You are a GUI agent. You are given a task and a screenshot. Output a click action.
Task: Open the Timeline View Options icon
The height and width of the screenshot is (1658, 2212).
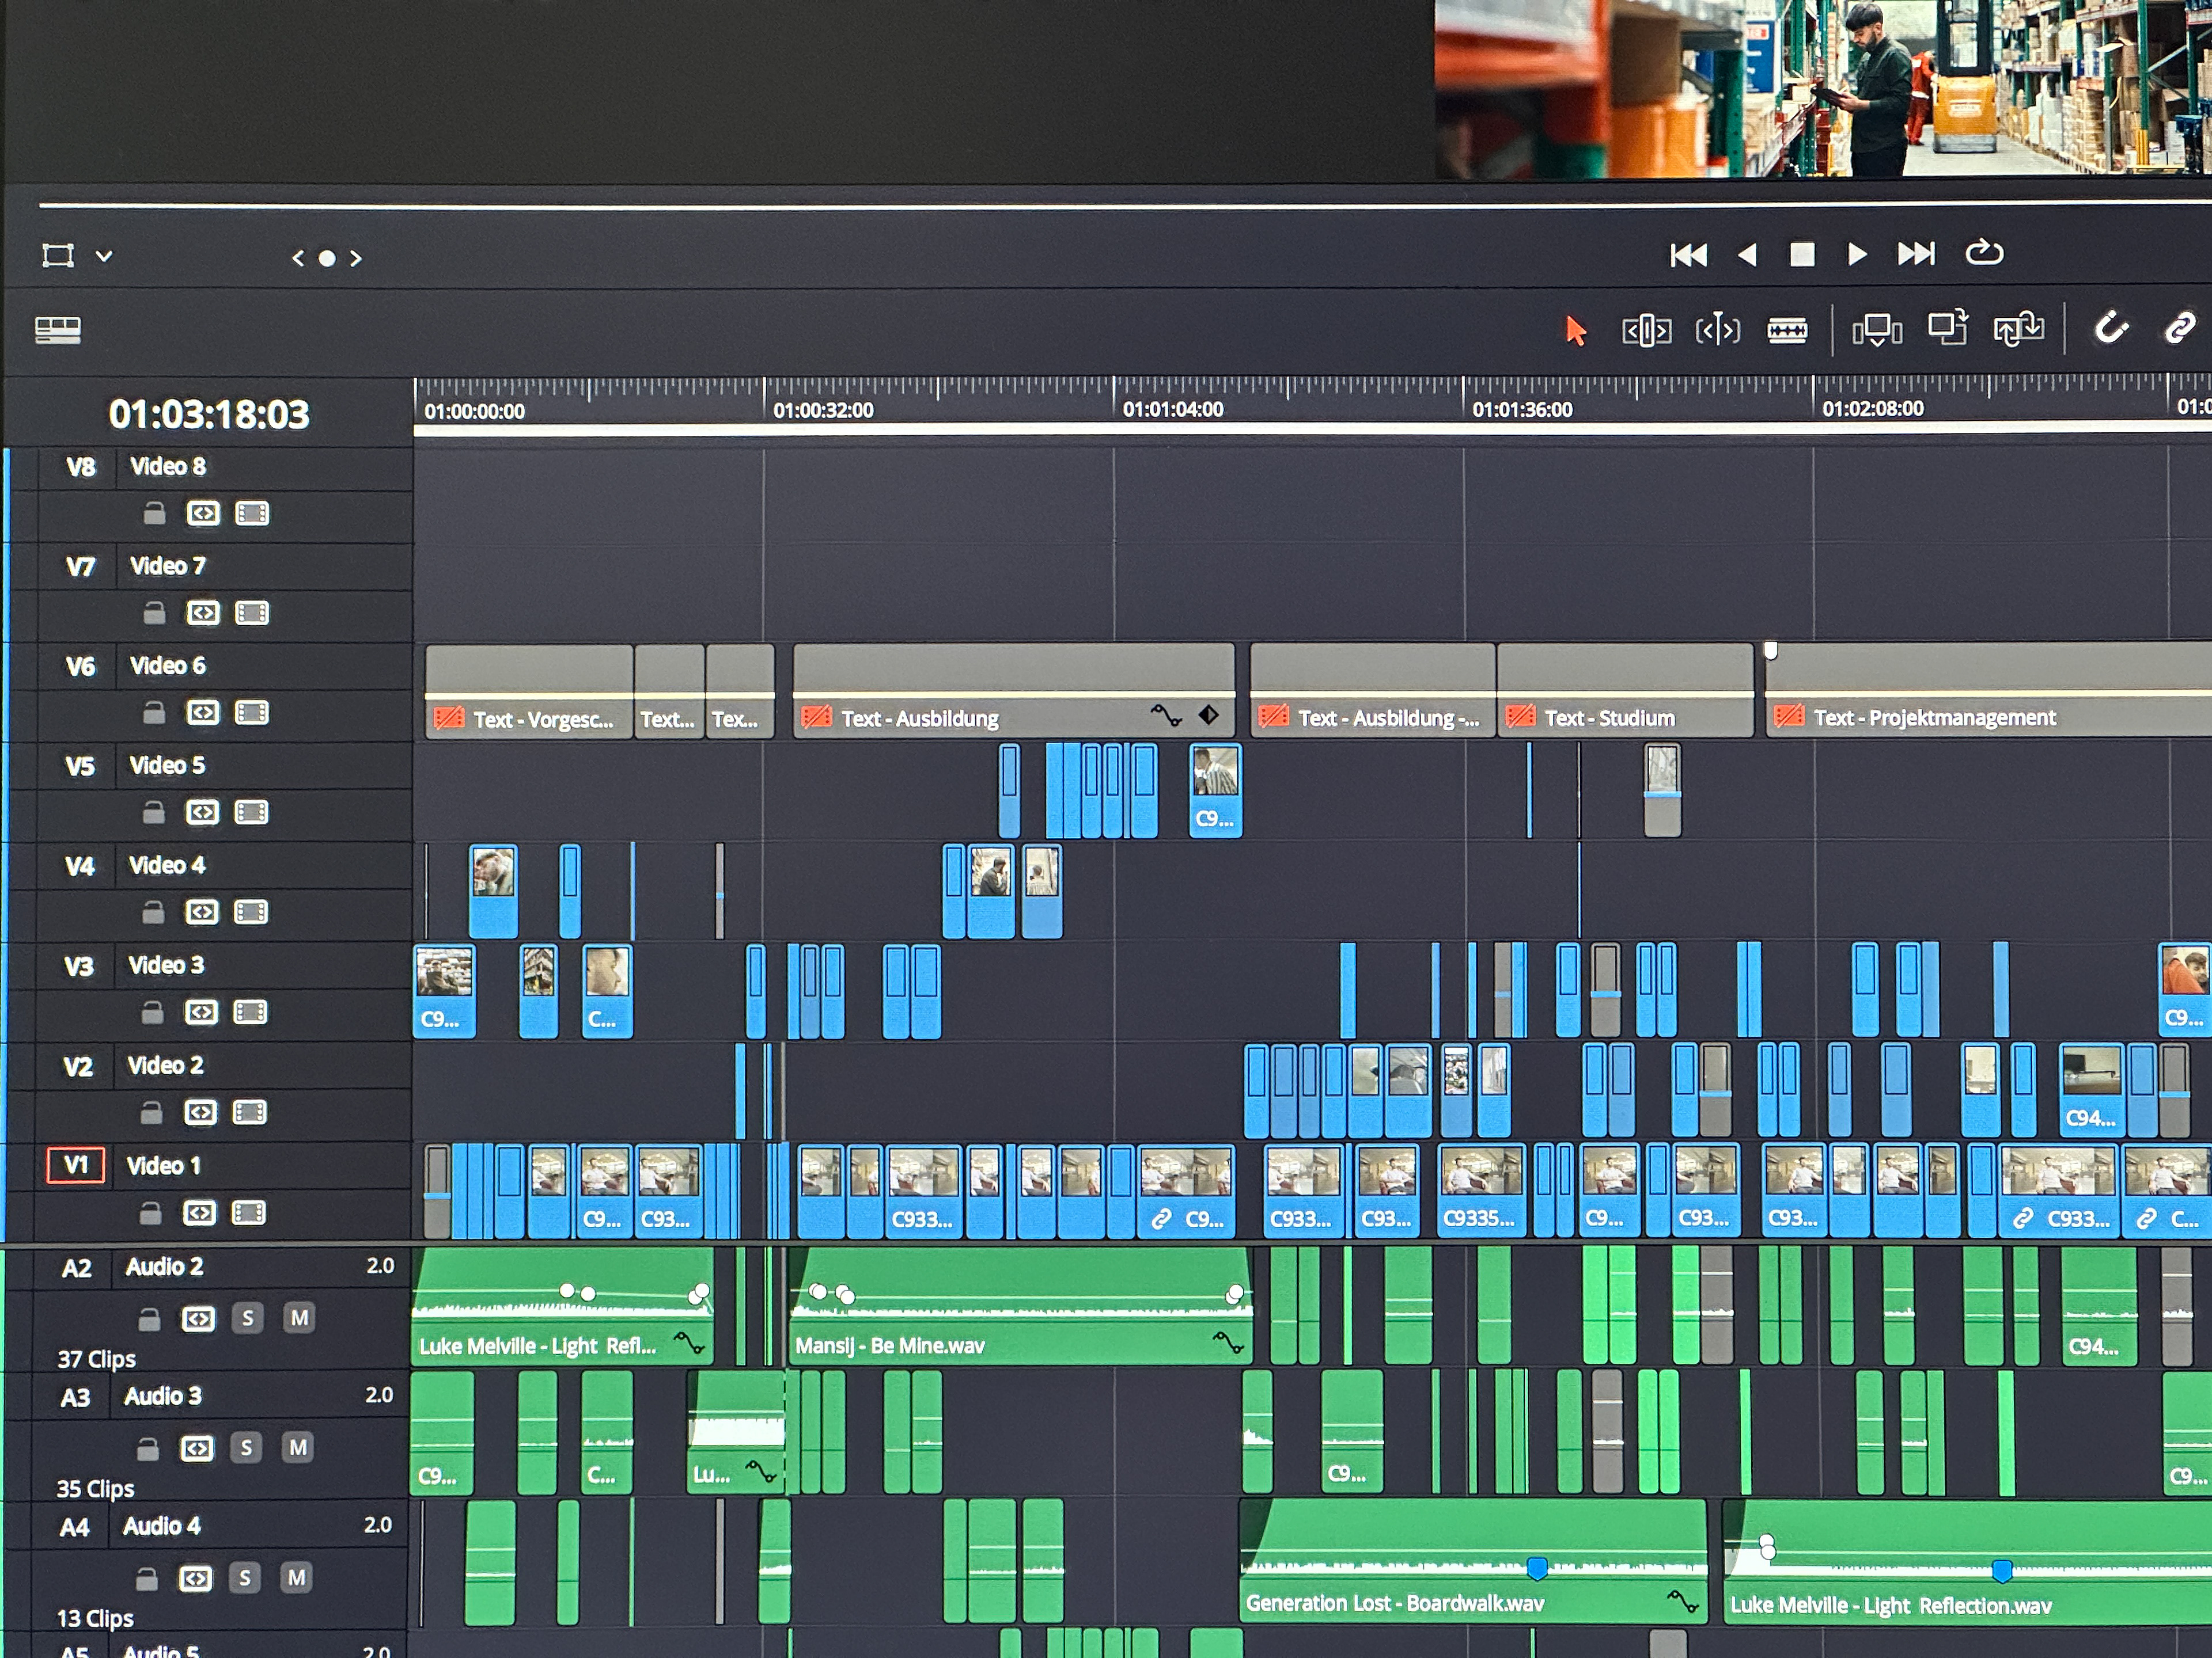point(58,330)
